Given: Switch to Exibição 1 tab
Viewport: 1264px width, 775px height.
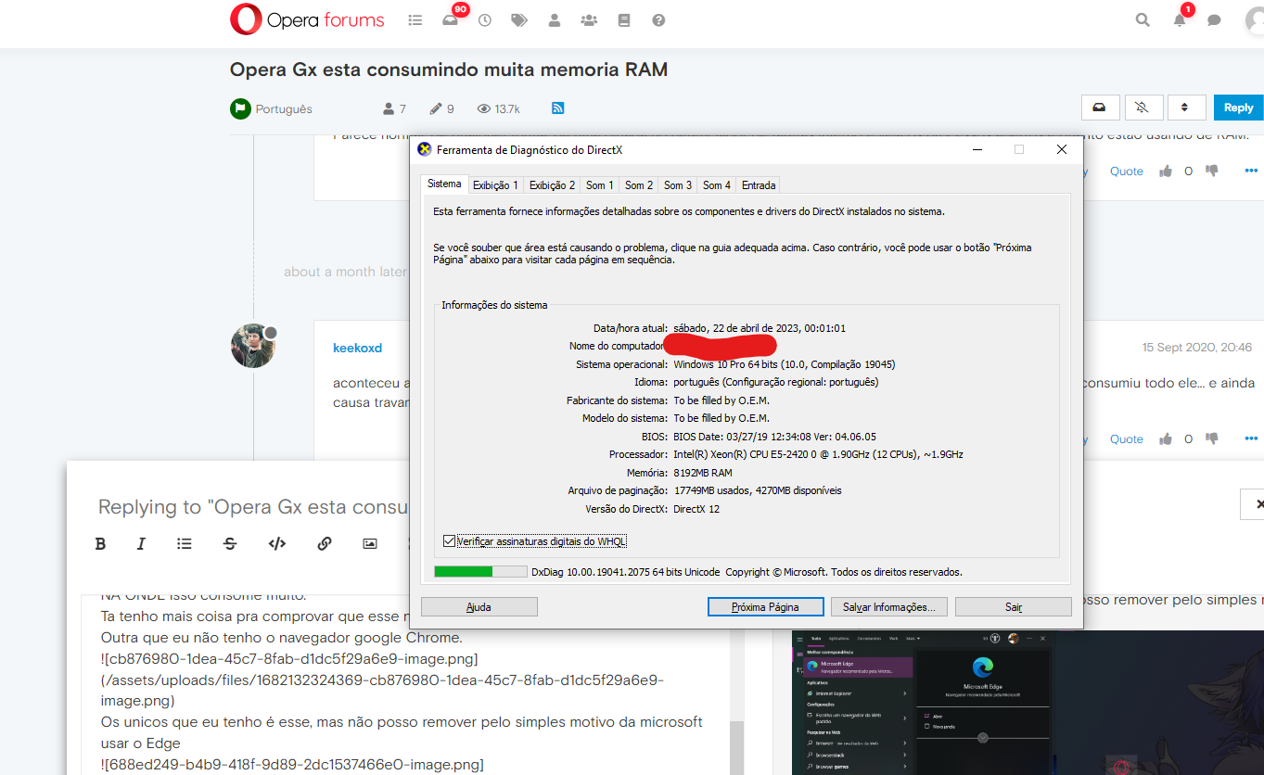Looking at the screenshot, I should coord(496,185).
